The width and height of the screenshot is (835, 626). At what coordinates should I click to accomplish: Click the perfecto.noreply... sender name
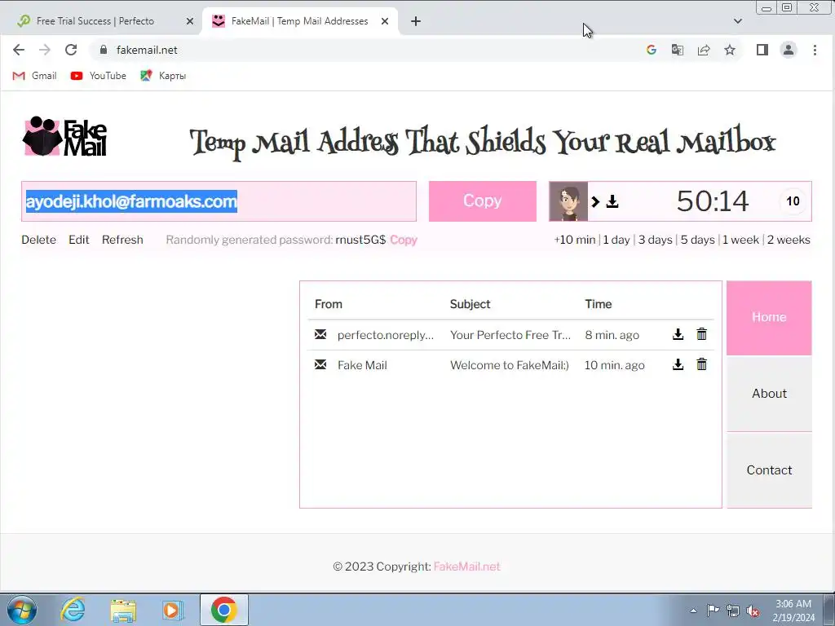386,335
